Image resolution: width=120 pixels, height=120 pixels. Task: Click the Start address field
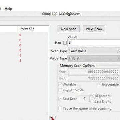(94, 72)
